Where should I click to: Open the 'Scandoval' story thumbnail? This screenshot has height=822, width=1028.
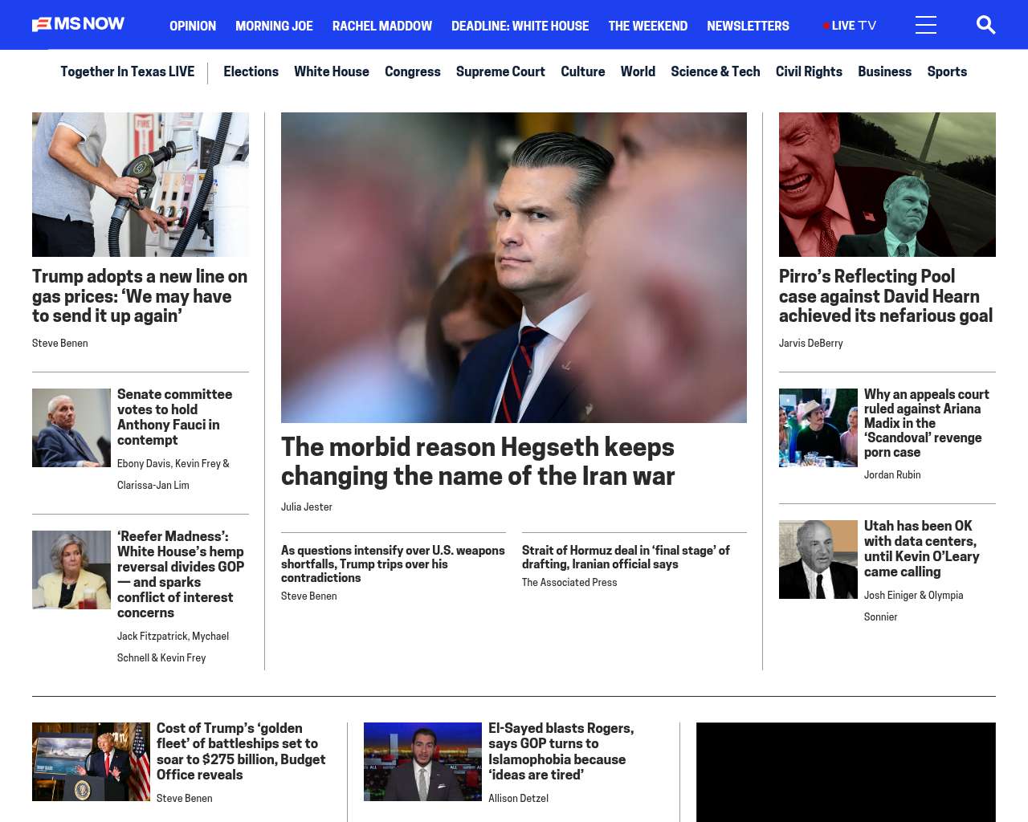[x=818, y=428]
